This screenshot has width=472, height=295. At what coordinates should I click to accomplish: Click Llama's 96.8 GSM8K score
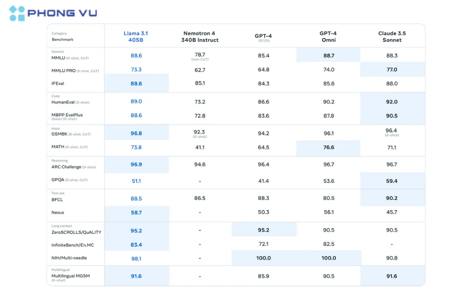point(136,133)
